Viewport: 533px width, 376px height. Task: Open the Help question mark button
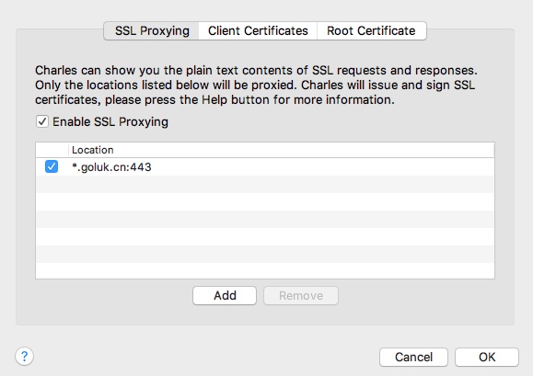click(x=24, y=357)
